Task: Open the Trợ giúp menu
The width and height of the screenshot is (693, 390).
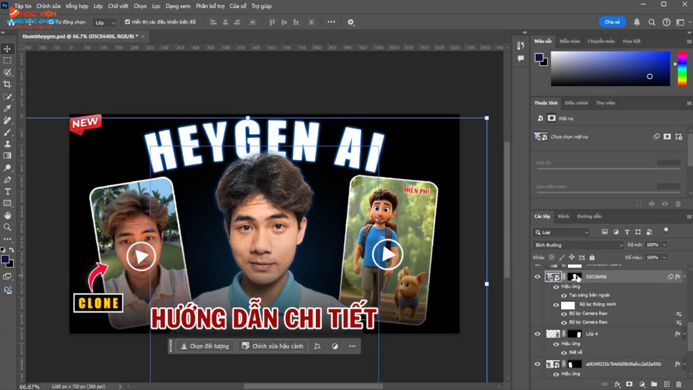Action: click(x=261, y=6)
